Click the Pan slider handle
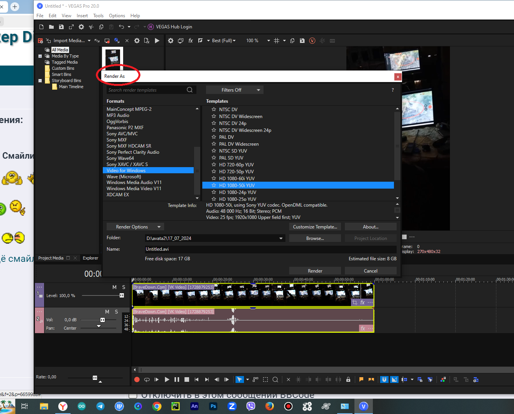 pos(99,327)
